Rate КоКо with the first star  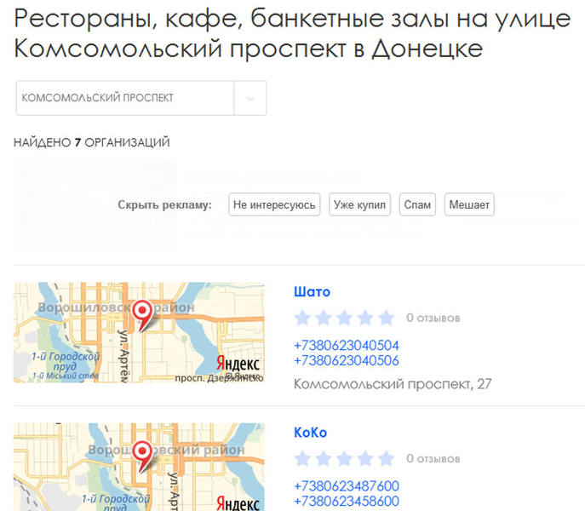click(x=302, y=459)
